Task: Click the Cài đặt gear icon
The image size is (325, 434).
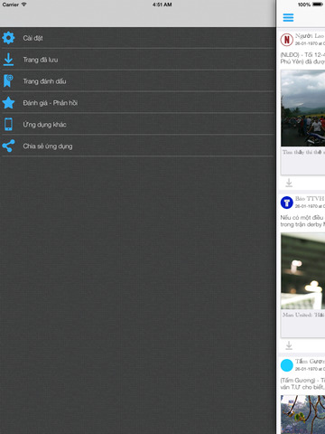Action: [8, 38]
